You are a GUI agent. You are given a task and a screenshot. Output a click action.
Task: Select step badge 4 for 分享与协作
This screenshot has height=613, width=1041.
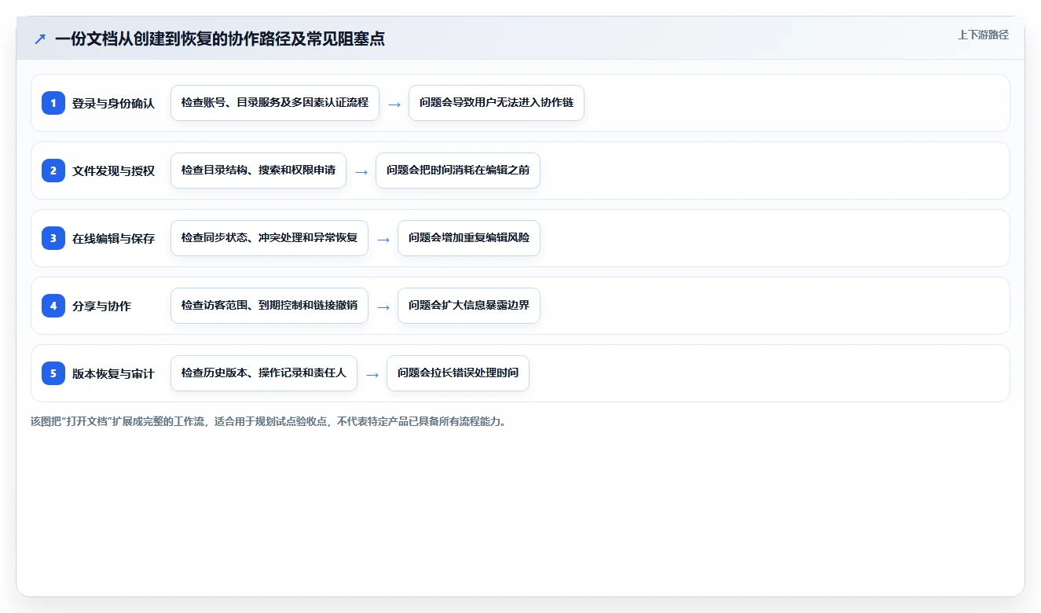(x=53, y=306)
